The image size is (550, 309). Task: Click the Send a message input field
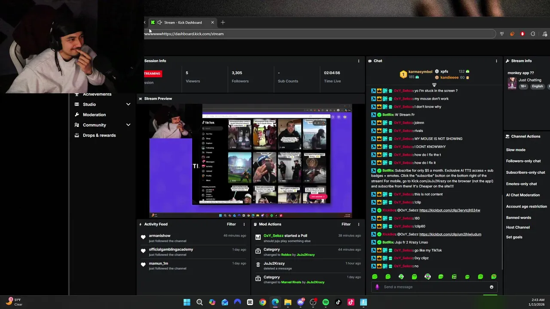click(x=434, y=287)
